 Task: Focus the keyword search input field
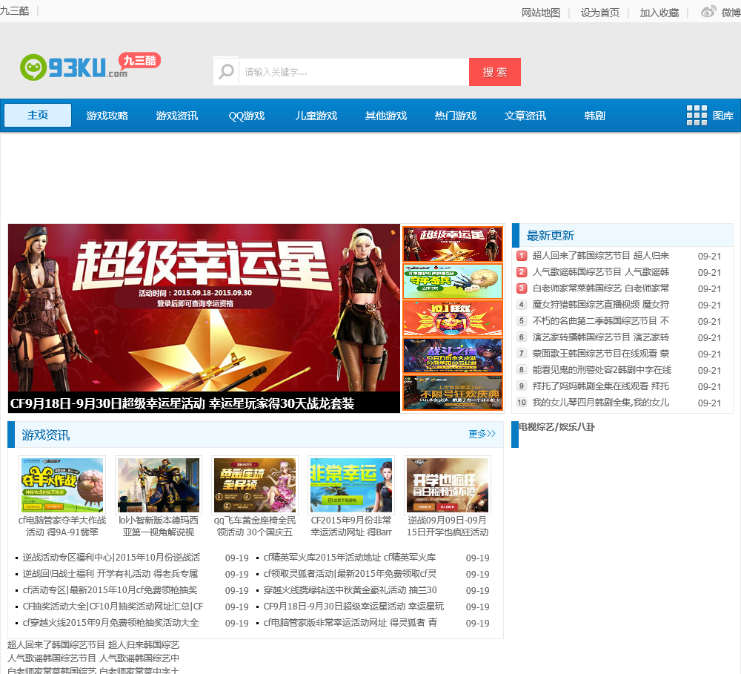pyautogui.click(x=354, y=72)
